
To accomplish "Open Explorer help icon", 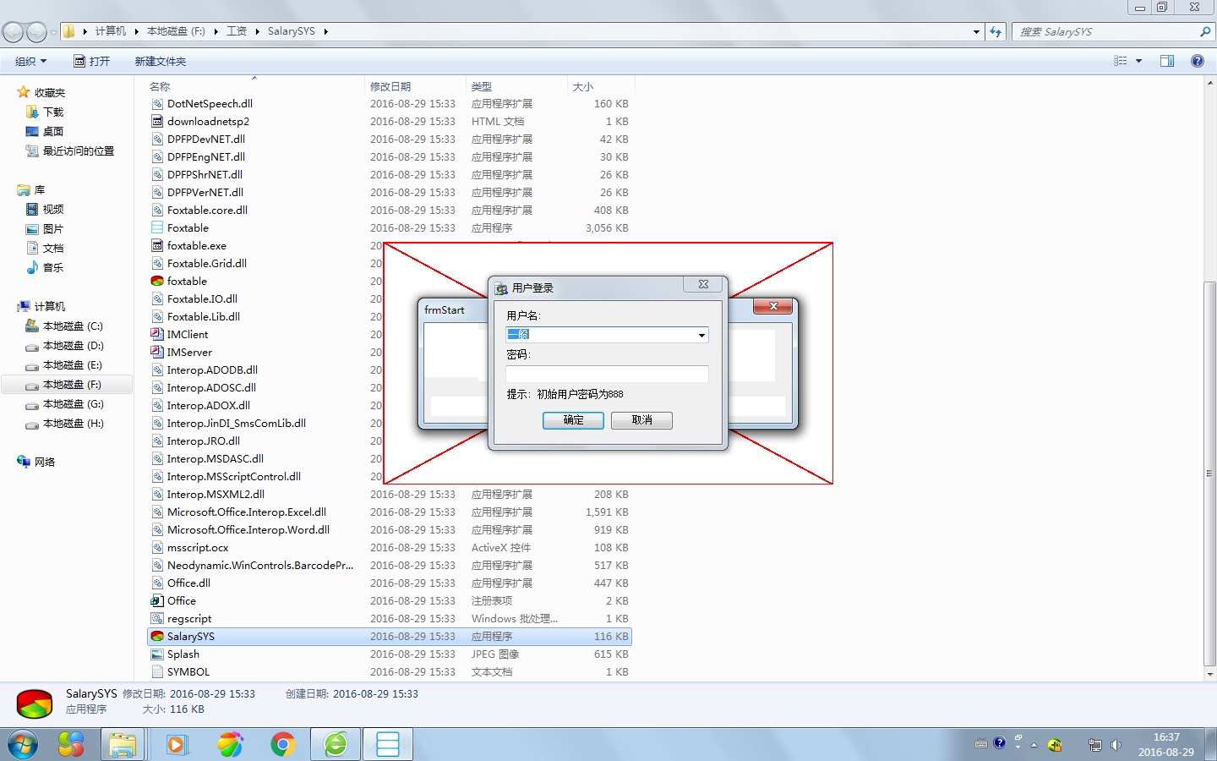I will point(1197,61).
